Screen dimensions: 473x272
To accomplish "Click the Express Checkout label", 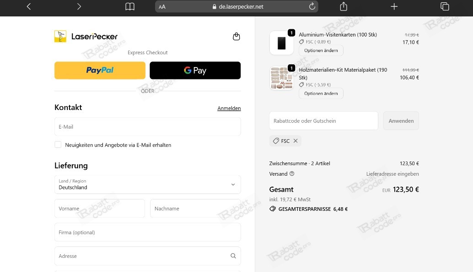I will [x=147, y=52].
